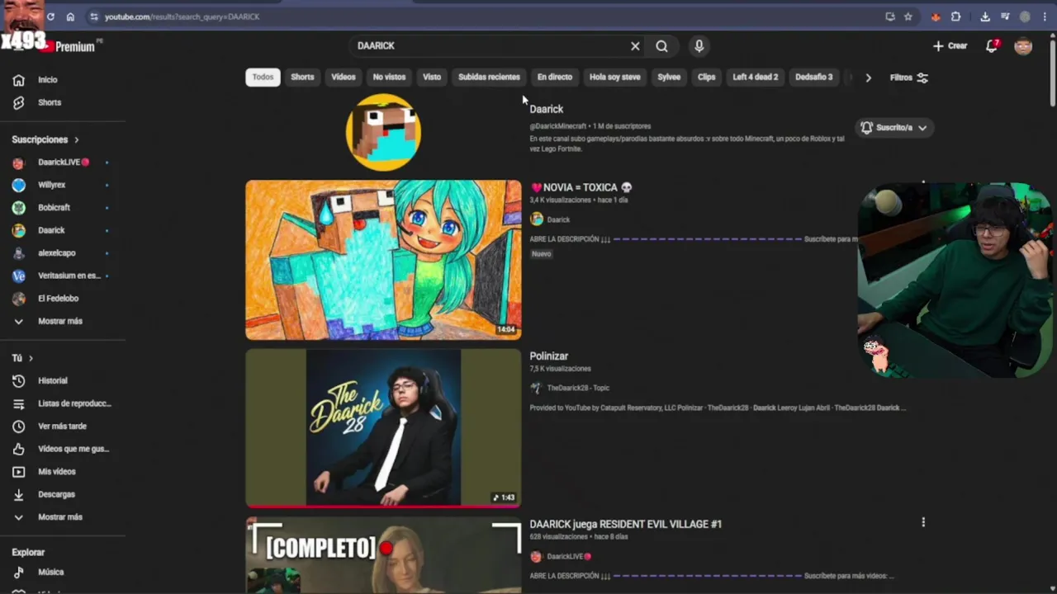
Task: Open the NOVIA = TOXICA video thumbnail
Action: coord(383,260)
